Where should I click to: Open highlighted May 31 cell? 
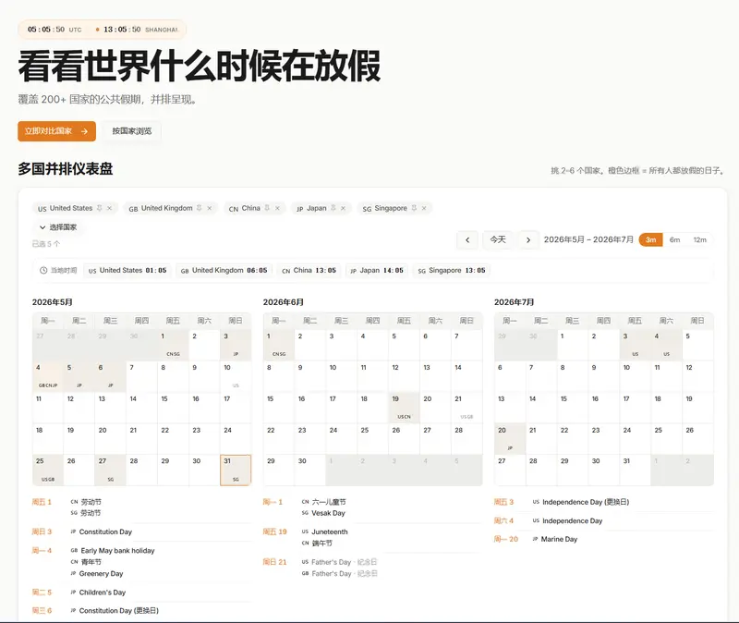[x=236, y=470]
